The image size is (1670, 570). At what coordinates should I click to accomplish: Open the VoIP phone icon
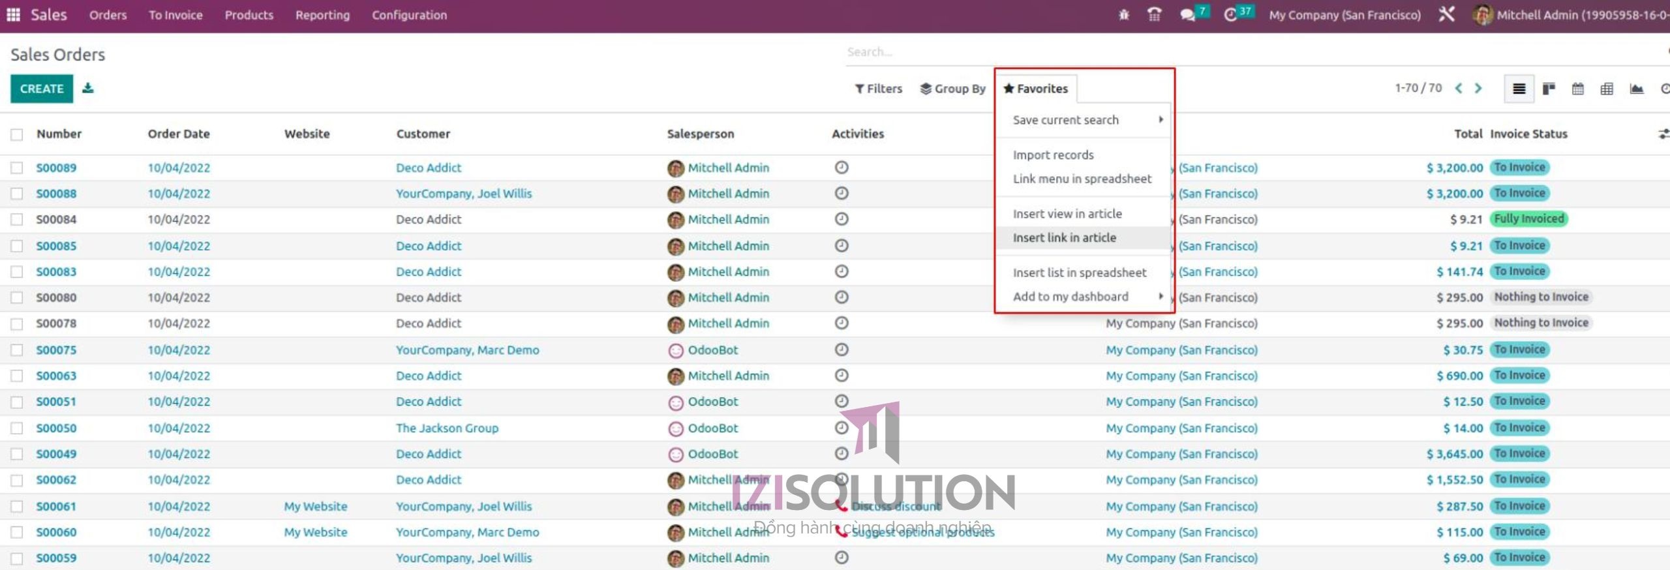tap(1154, 14)
